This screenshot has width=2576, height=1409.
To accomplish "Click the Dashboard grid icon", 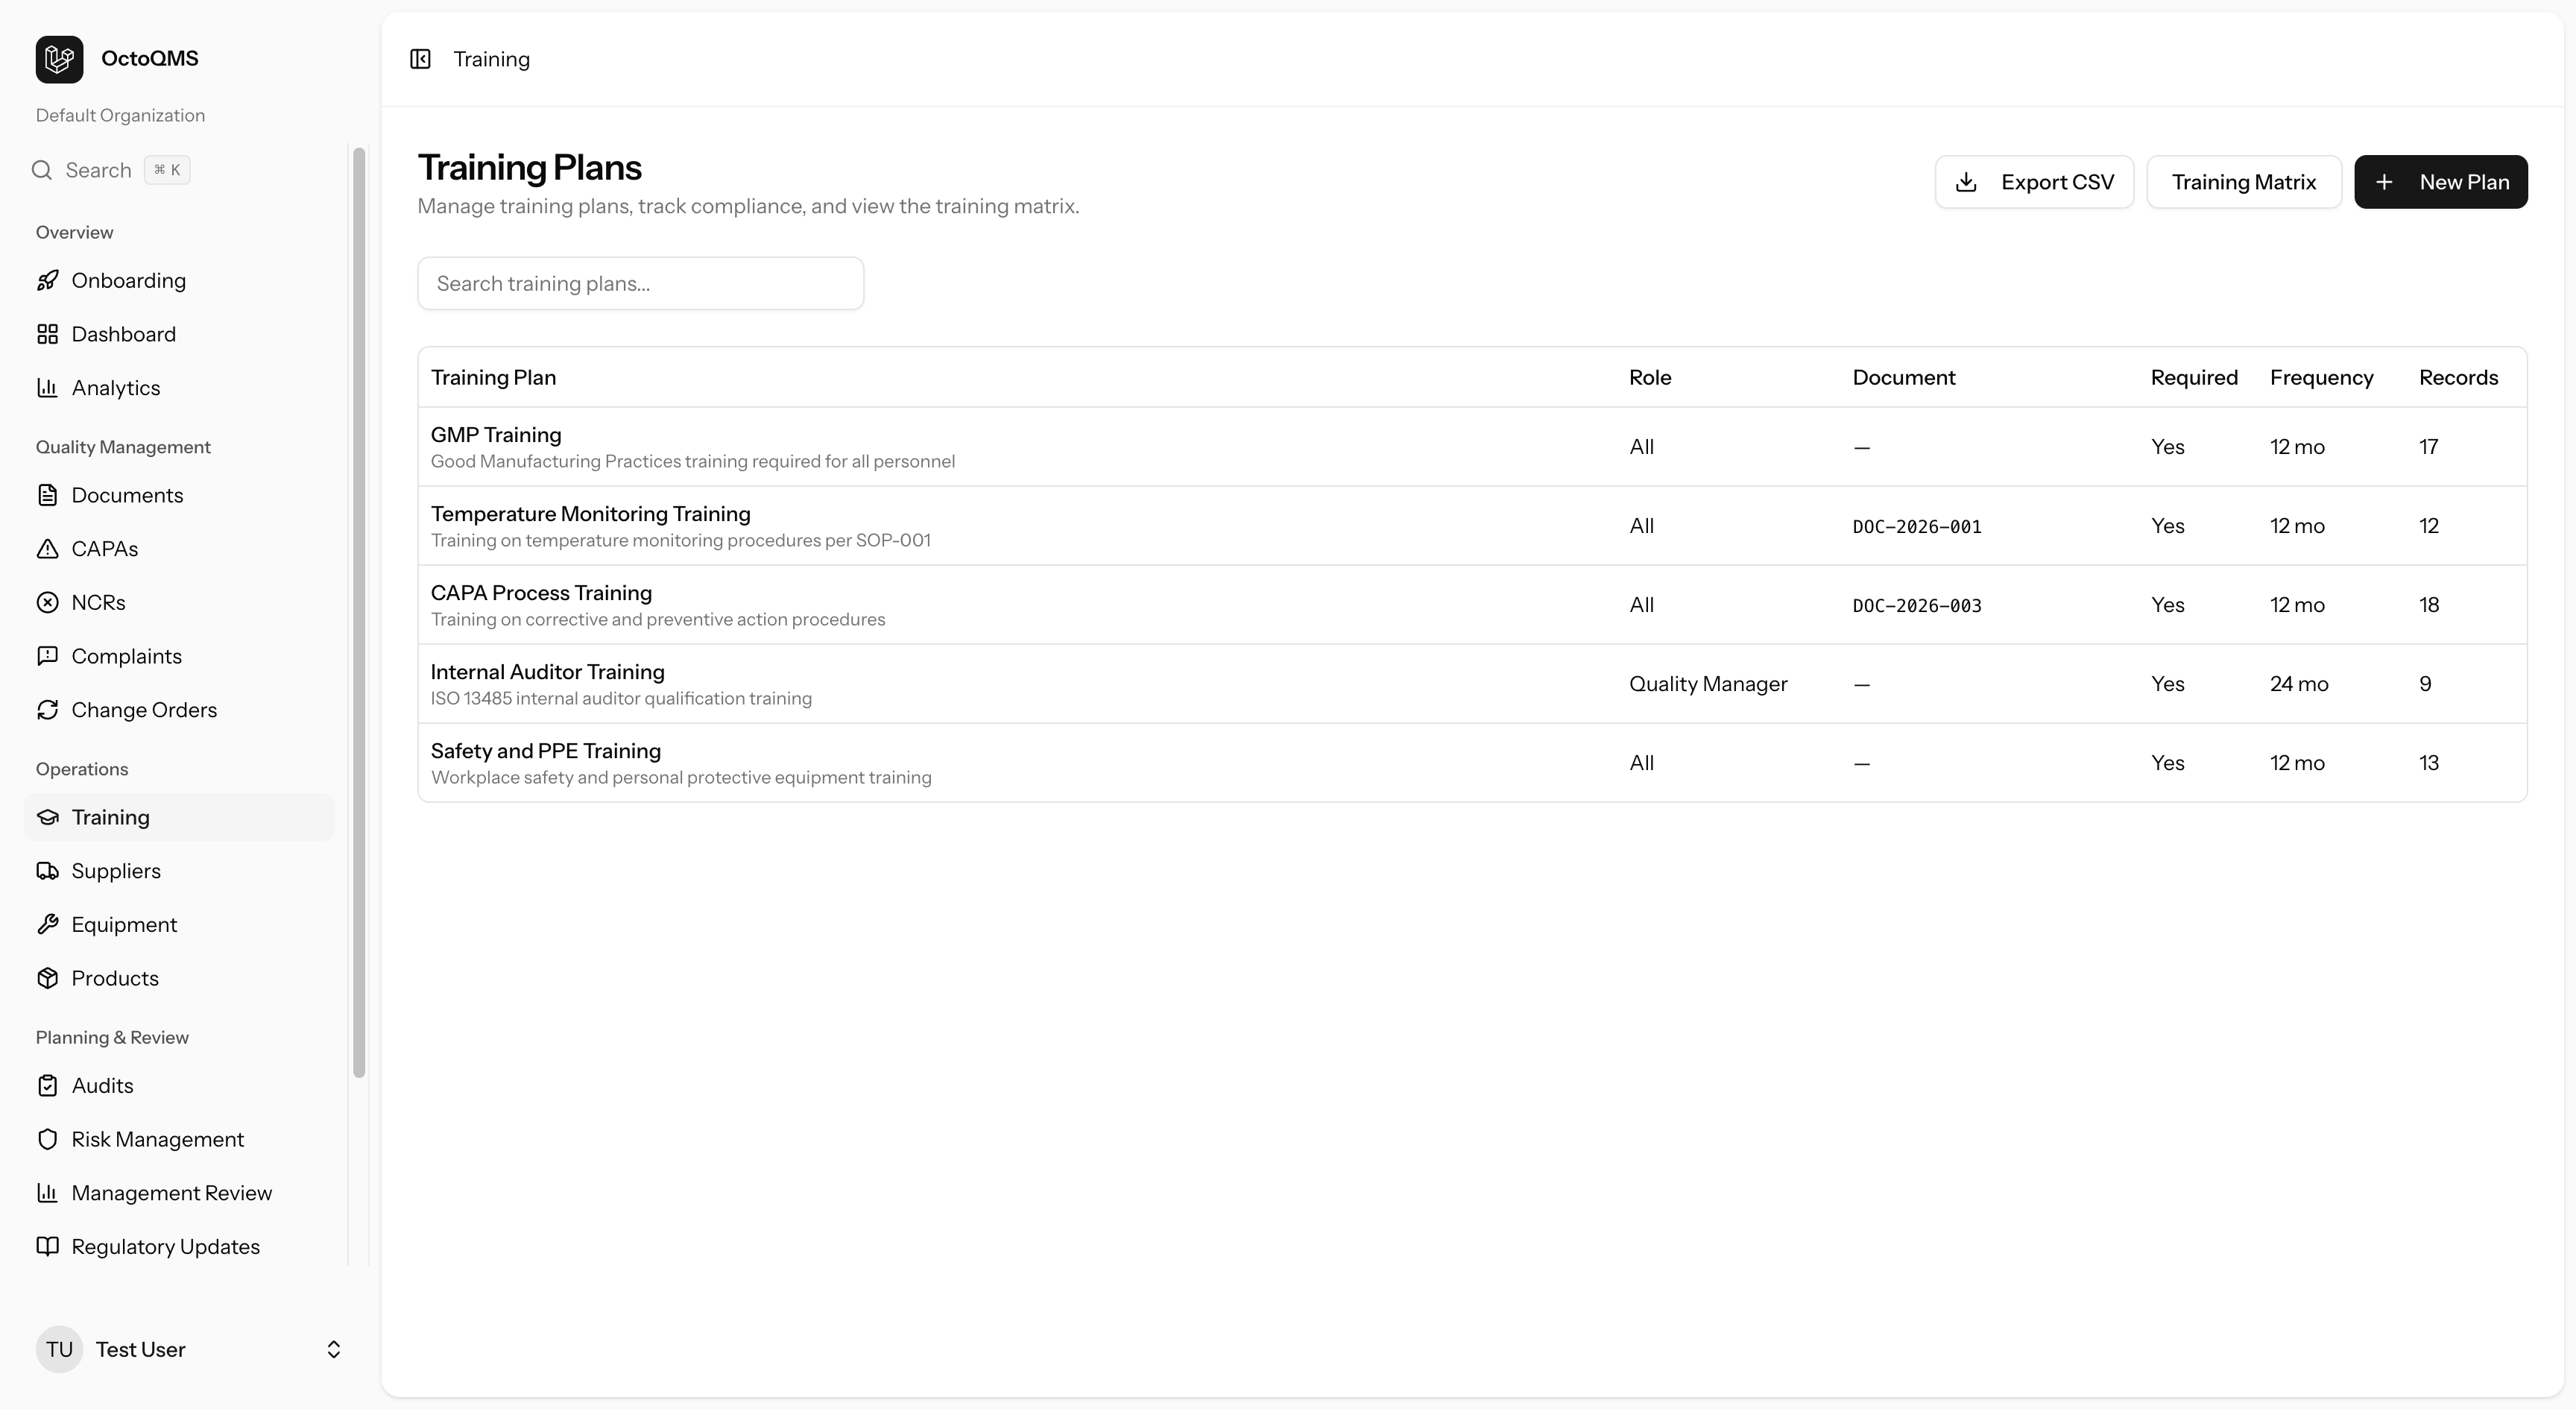I will (x=47, y=334).
